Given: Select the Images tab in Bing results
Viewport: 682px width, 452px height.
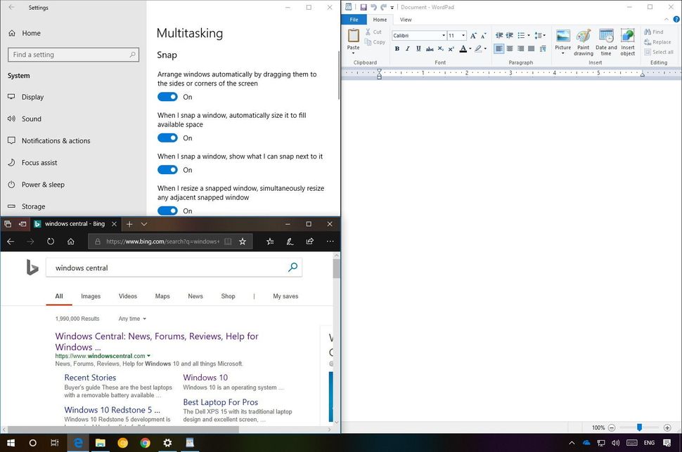Looking at the screenshot, I should pyautogui.click(x=90, y=296).
